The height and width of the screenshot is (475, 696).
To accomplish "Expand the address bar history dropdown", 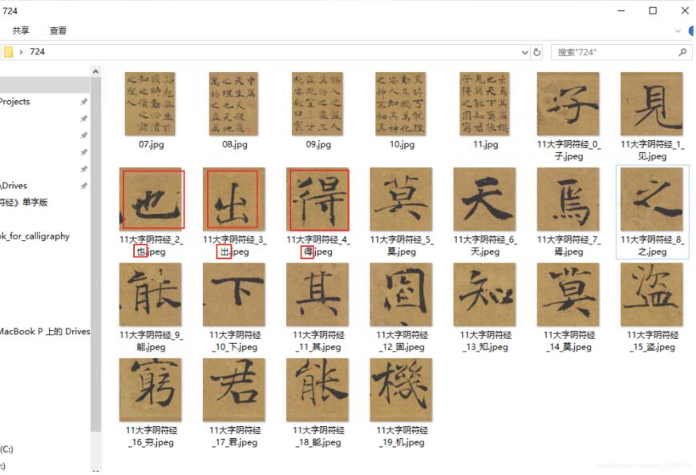I will [525, 52].
